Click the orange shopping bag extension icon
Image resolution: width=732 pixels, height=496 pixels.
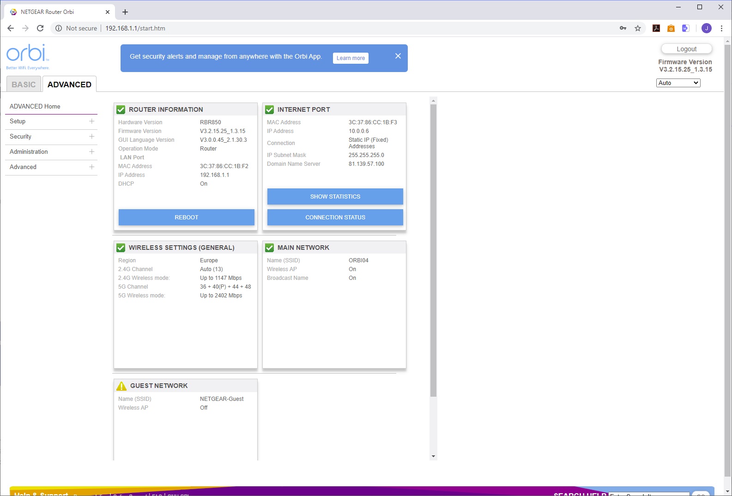[671, 28]
